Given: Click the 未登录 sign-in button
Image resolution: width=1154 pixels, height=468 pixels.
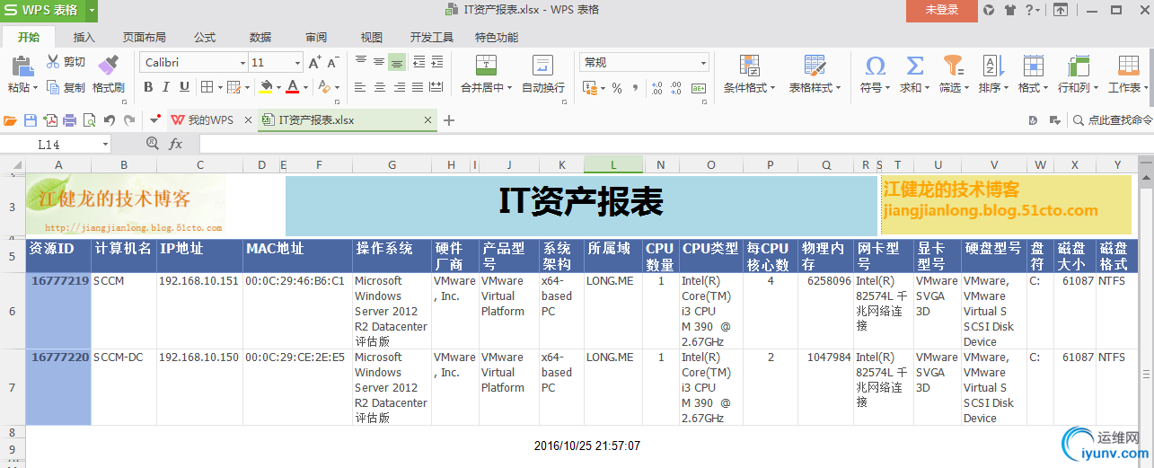Looking at the screenshot, I should [x=942, y=10].
